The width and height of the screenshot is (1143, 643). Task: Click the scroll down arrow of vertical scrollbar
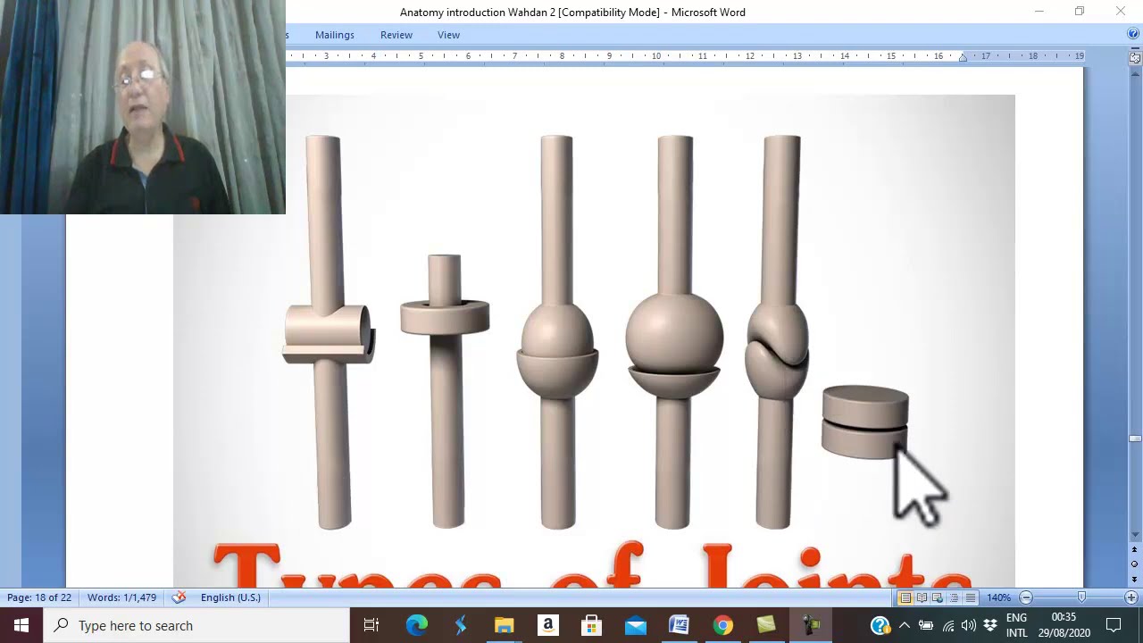(1135, 535)
